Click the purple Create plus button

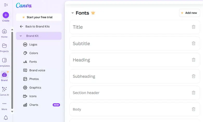[6, 15]
